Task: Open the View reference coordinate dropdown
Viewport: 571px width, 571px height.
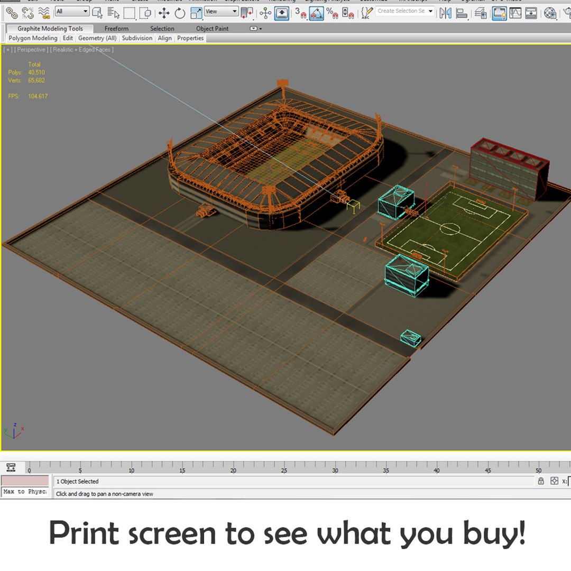Action: click(x=221, y=11)
